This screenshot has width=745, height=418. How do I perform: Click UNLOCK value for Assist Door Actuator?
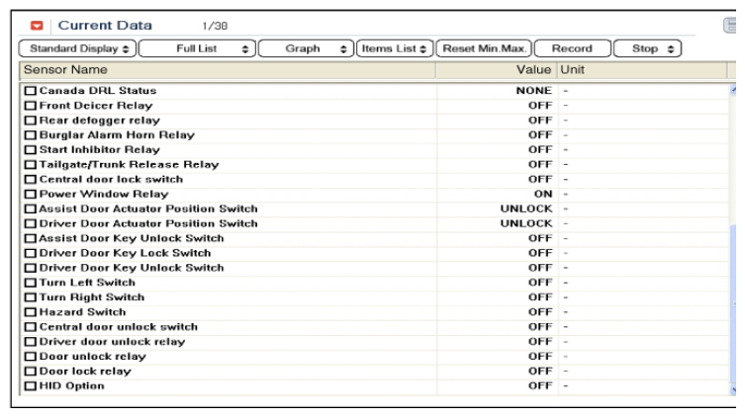click(x=526, y=209)
